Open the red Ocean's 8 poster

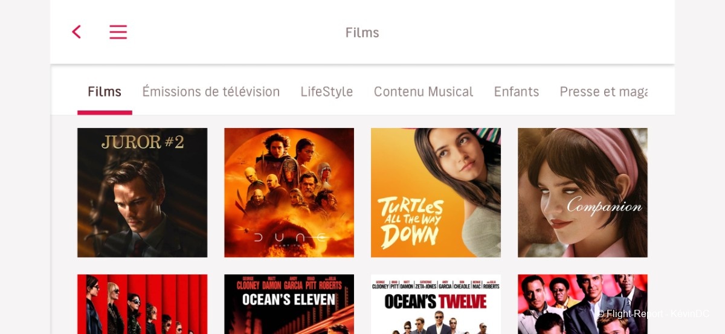(142, 304)
